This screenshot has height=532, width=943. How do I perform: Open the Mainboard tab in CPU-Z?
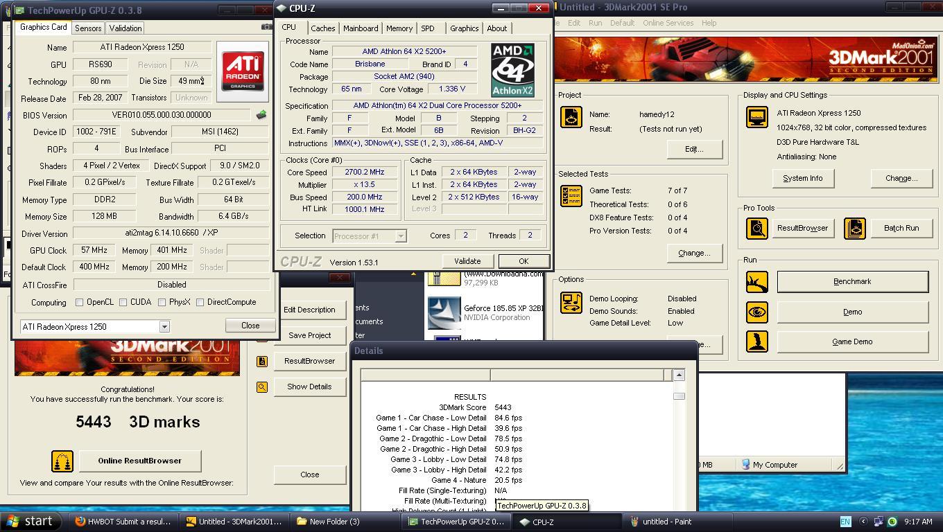(x=361, y=28)
